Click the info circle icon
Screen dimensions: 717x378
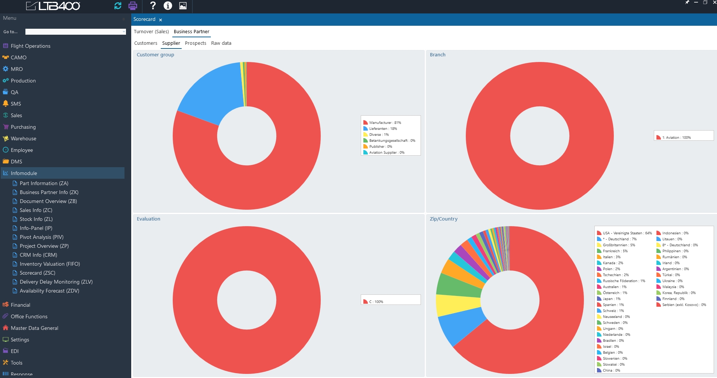tap(168, 6)
